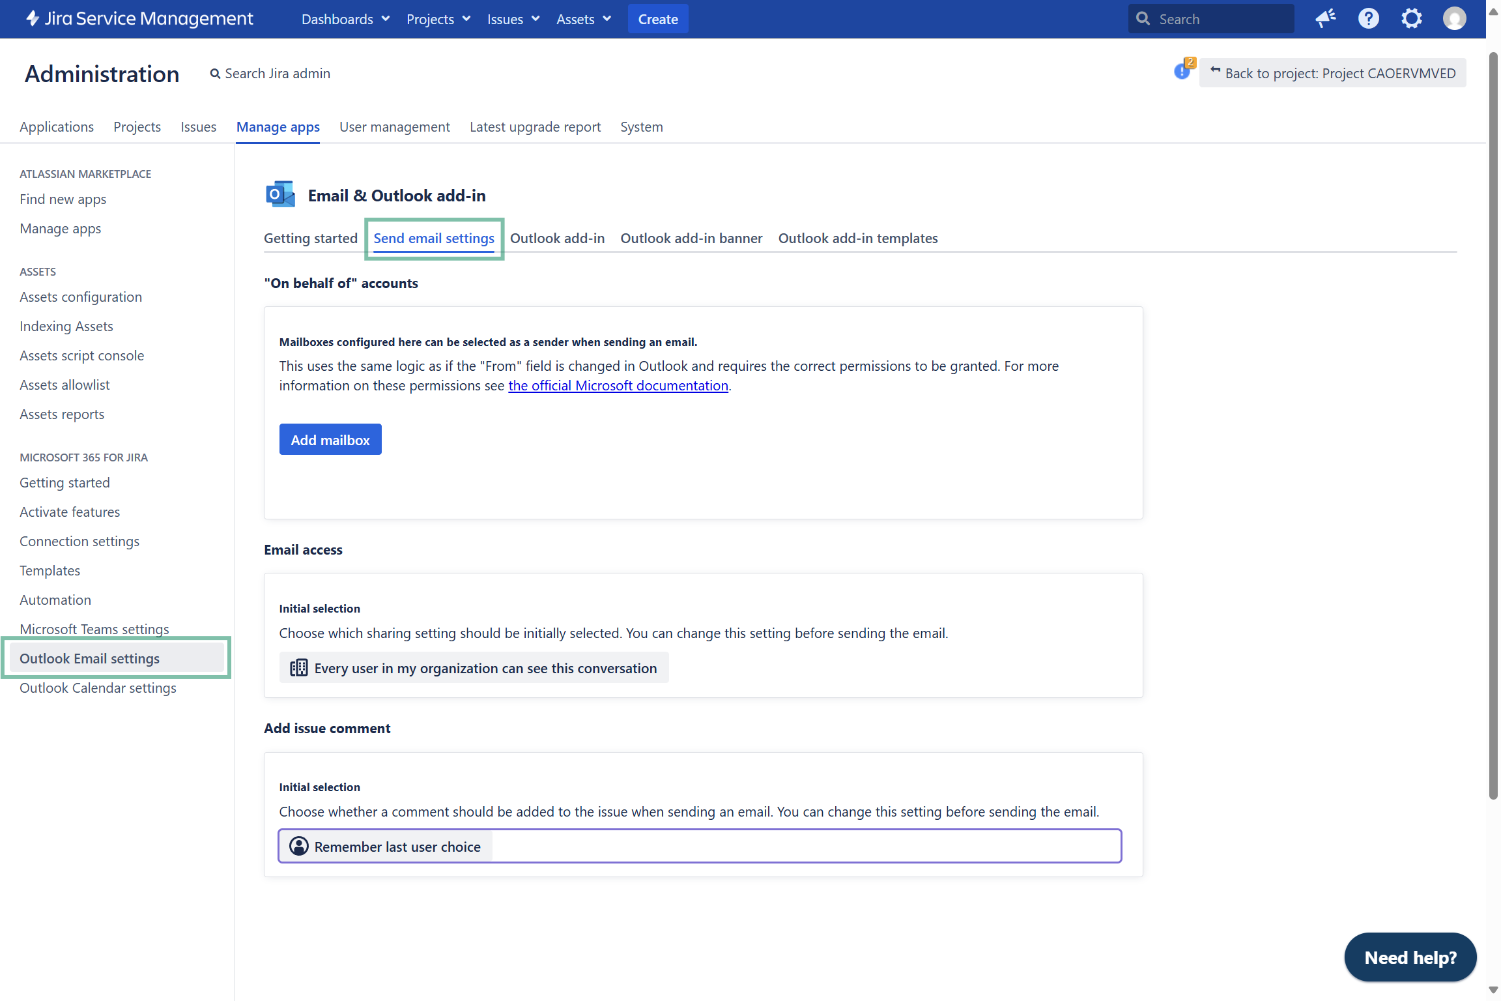1501x1001 pixels.
Task: Click the Outlook app icon
Action: point(280,195)
